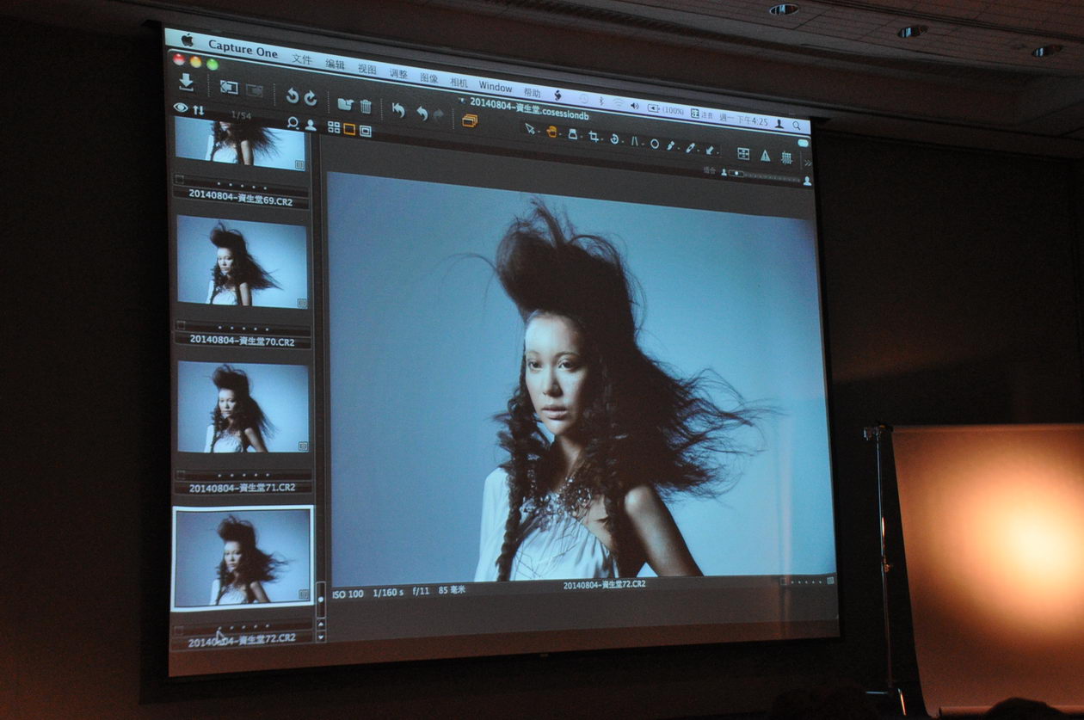Click the orange stacked variants icon
This screenshot has height=720, width=1084.
(470, 120)
